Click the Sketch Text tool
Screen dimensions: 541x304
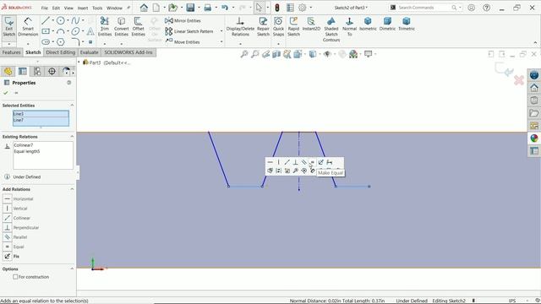90,31
